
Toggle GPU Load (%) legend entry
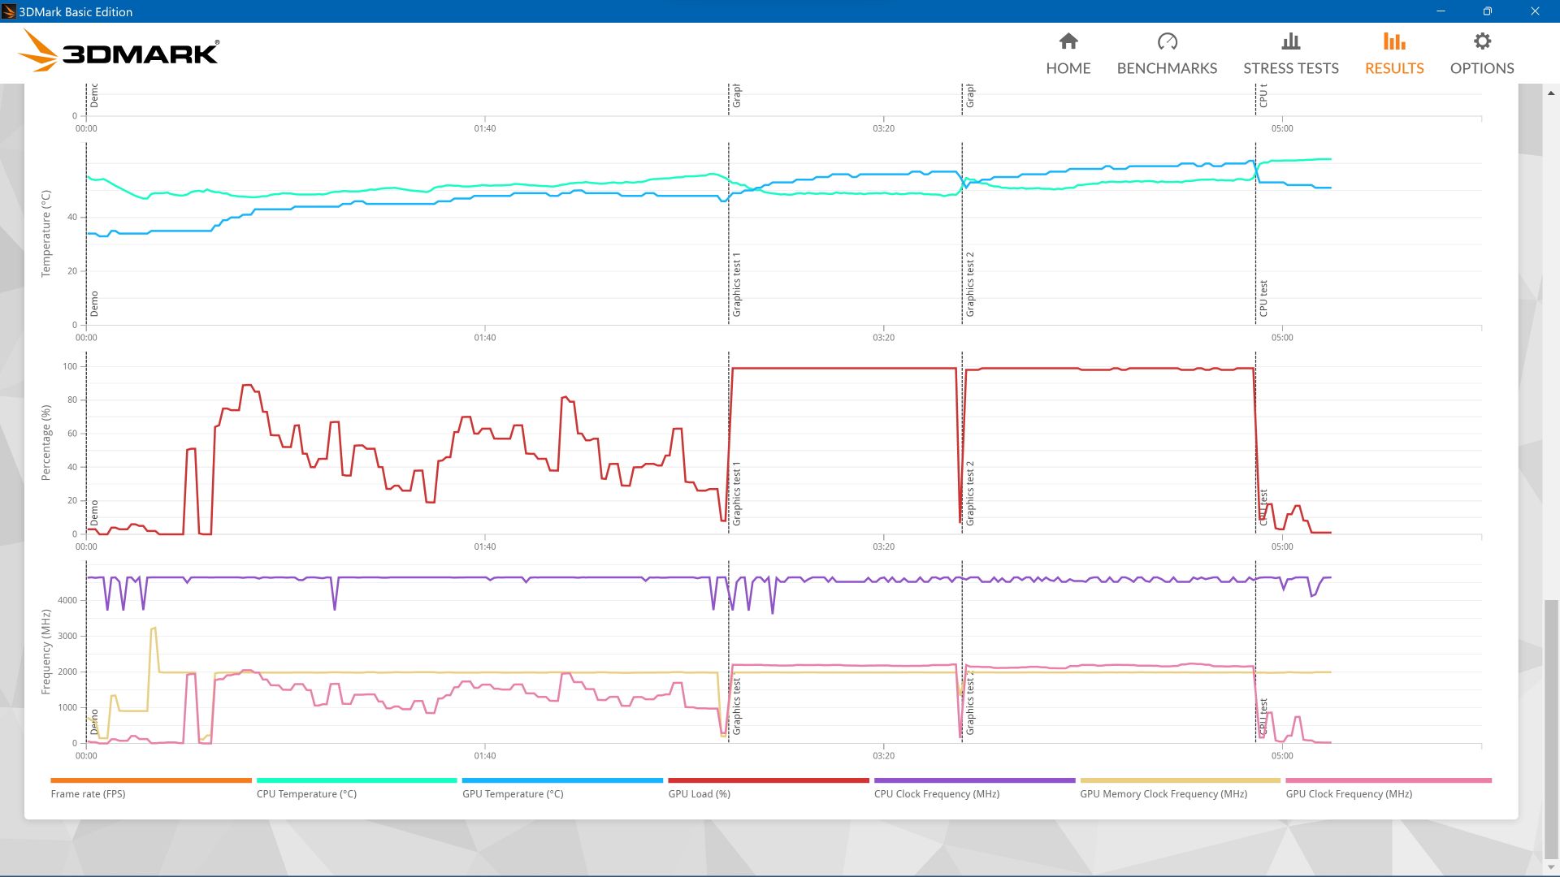tap(699, 794)
